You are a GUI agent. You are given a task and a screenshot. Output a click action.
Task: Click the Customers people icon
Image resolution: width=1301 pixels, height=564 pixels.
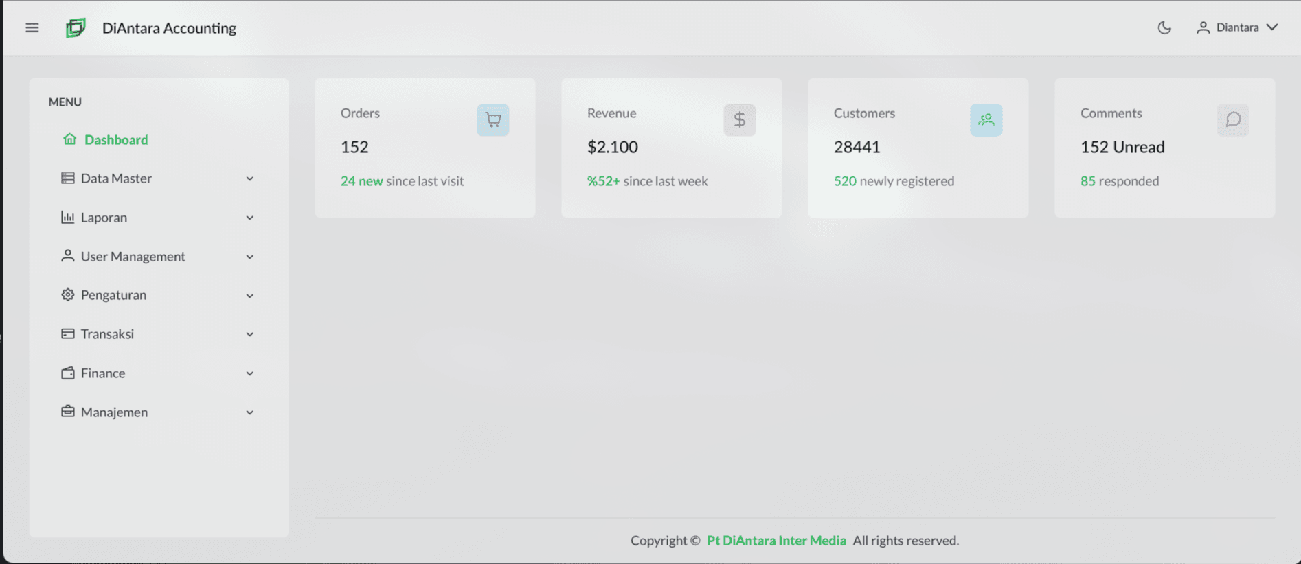(x=986, y=120)
